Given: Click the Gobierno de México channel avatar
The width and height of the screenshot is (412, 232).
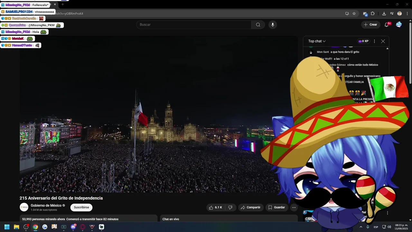Looking at the screenshot, I should point(24,207).
